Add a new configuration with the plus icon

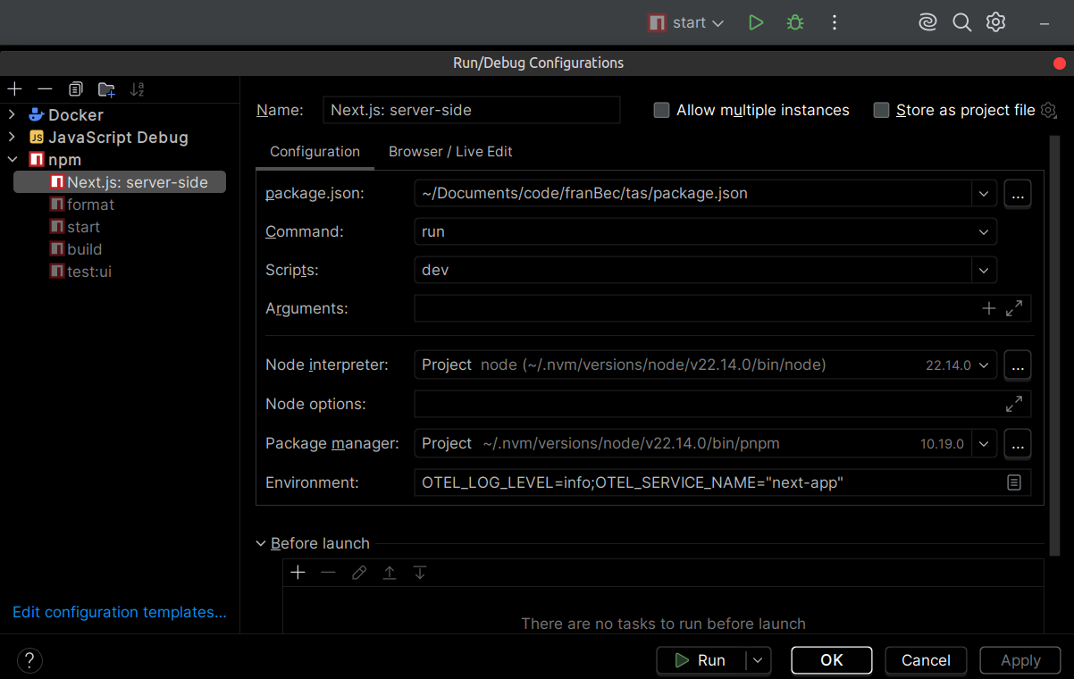pos(13,88)
